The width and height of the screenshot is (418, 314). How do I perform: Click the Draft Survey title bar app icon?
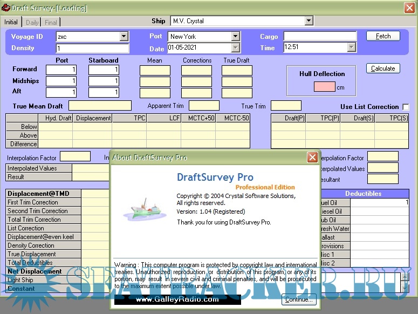tap(6, 8)
